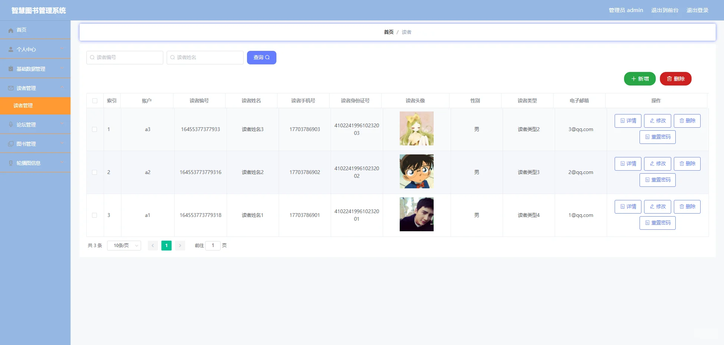Open the 10条/页 page size dropdown
The image size is (724, 345).
[124, 245]
